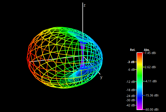Screen dimensions: 166x112
Task: Click the 2.62 dBi label
Action: [x=150, y=67]
